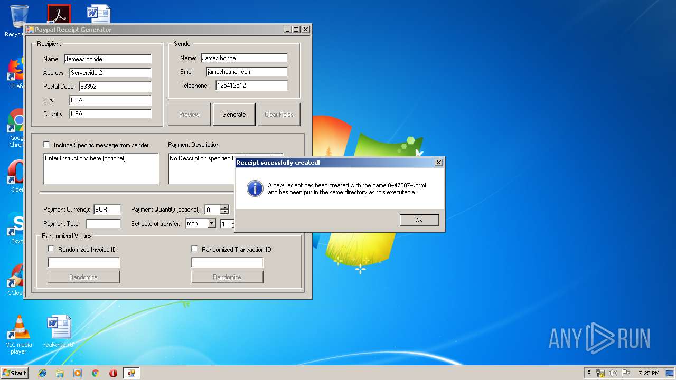Open the Start menu

[15, 373]
